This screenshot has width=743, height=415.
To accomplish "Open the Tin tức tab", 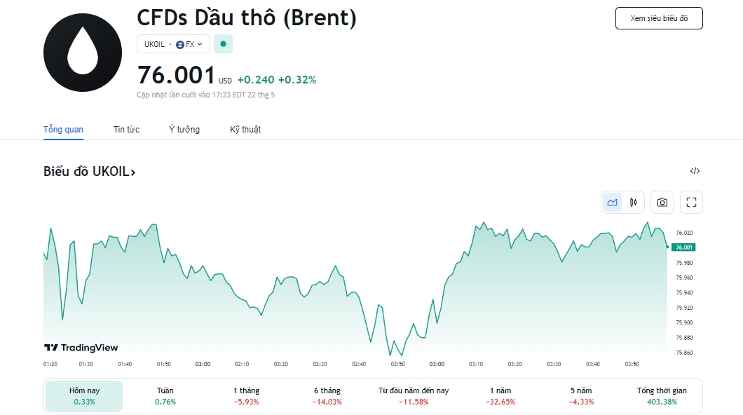I will [126, 130].
